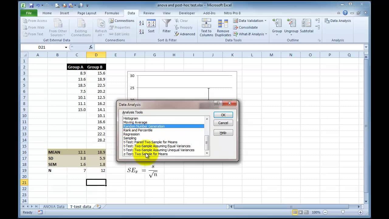The height and width of the screenshot is (219, 389).
Task: Click Analysis Tools list scrollbar thumb
Action: (x=207, y=143)
